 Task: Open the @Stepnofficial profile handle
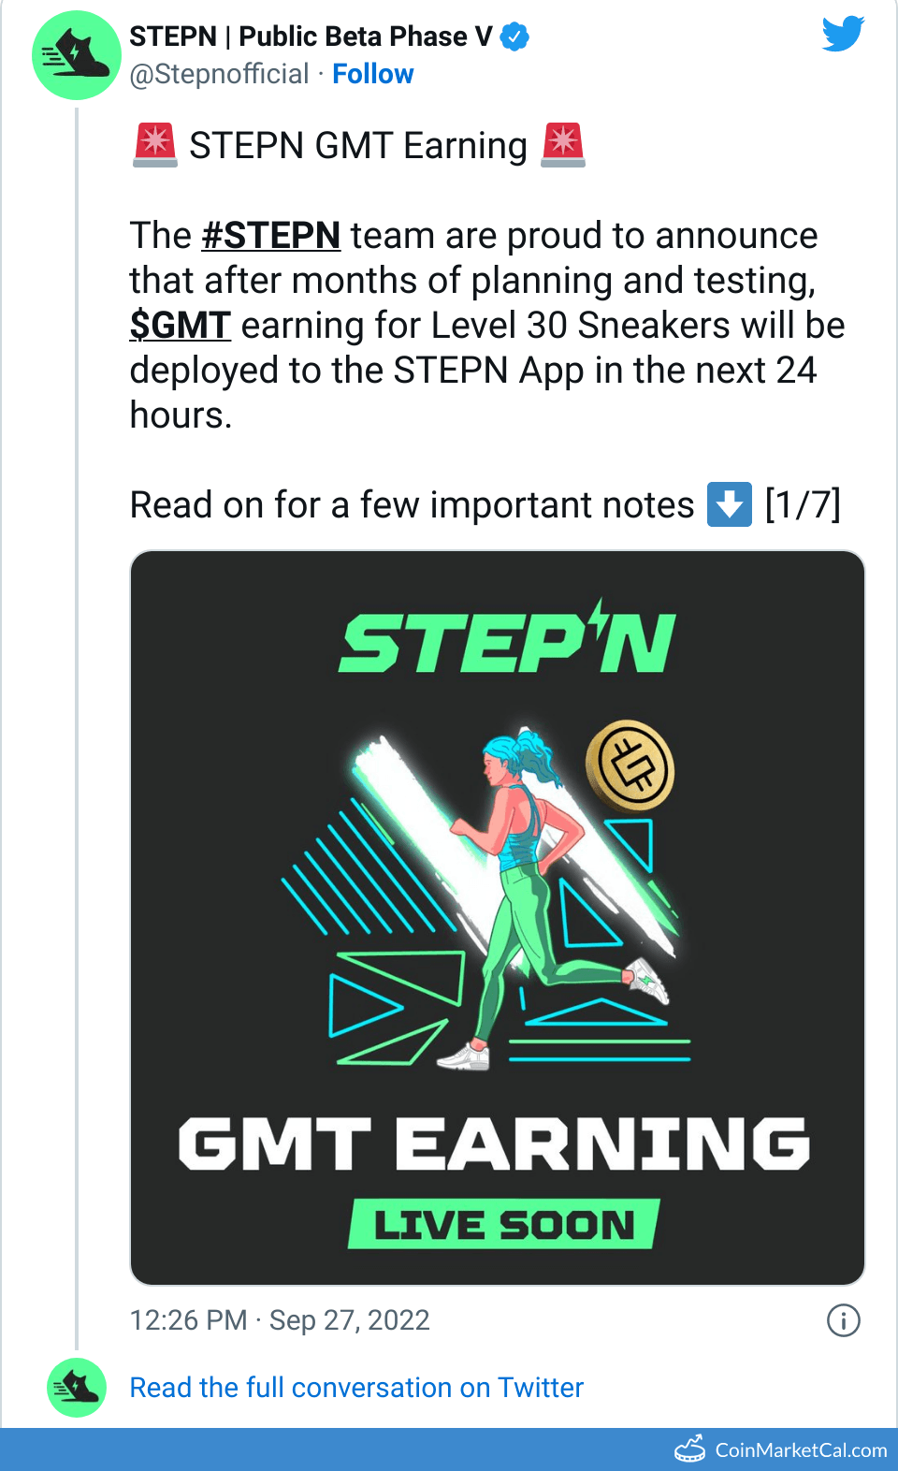coord(217,74)
